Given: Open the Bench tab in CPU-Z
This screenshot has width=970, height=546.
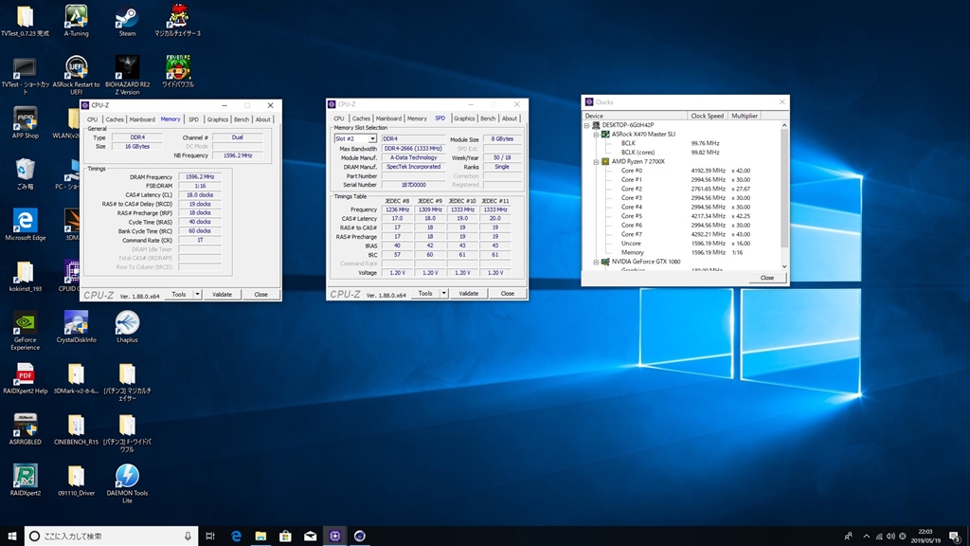Looking at the screenshot, I should (x=241, y=119).
